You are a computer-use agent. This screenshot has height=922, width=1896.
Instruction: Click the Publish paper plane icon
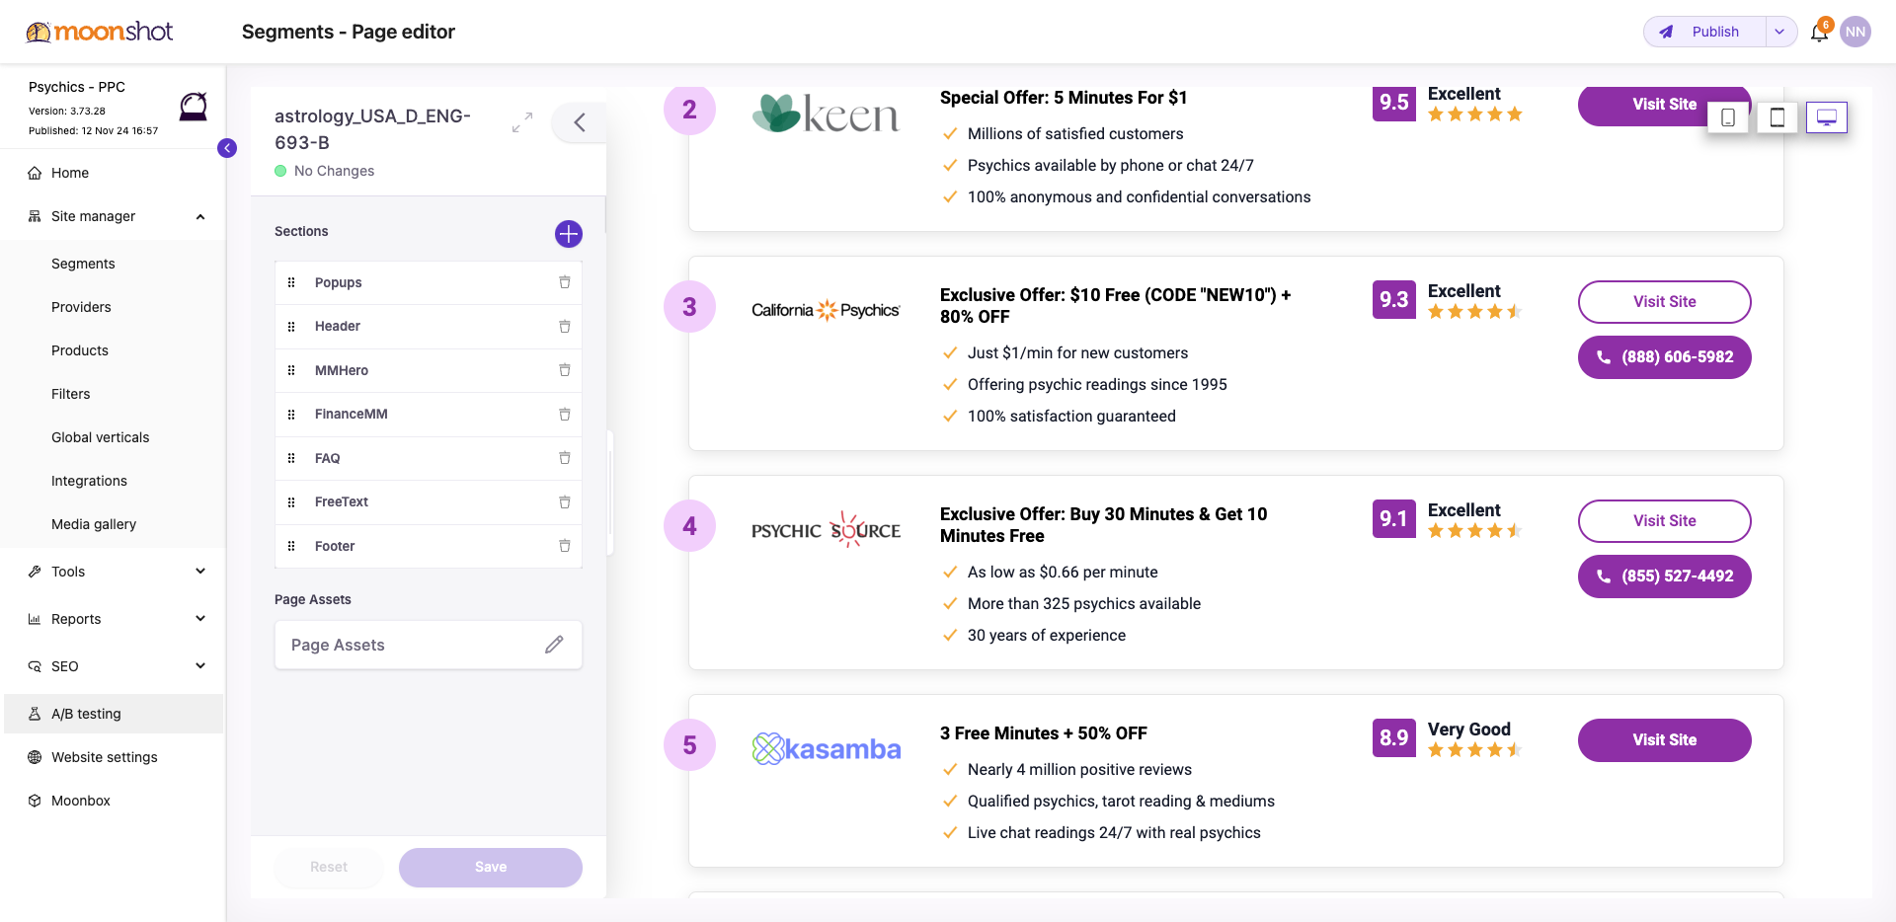point(1667,32)
